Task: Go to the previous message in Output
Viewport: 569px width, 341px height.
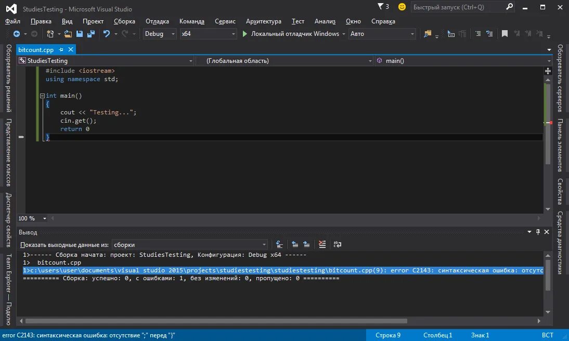Action: pyautogui.click(x=295, y=244)
